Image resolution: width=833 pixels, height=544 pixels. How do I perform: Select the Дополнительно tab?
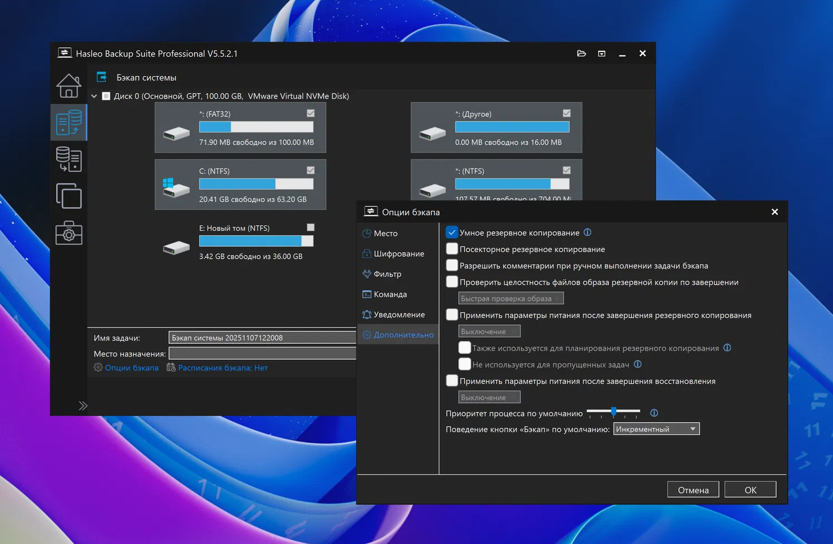click(398, 334)
